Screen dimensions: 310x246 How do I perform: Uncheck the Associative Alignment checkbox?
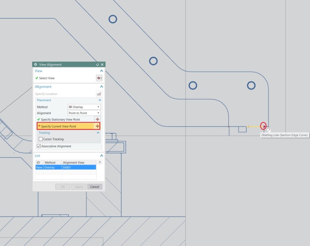click(x=39, y=146)
